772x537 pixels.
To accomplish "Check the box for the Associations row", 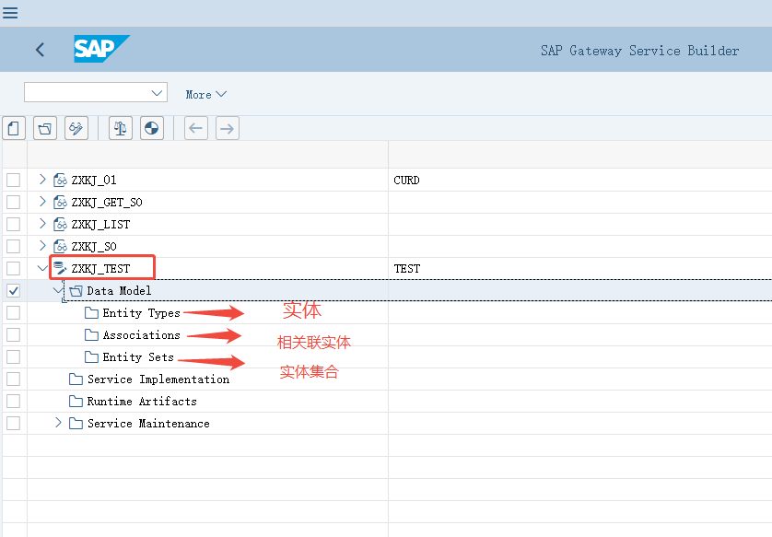I will point(13,335).
